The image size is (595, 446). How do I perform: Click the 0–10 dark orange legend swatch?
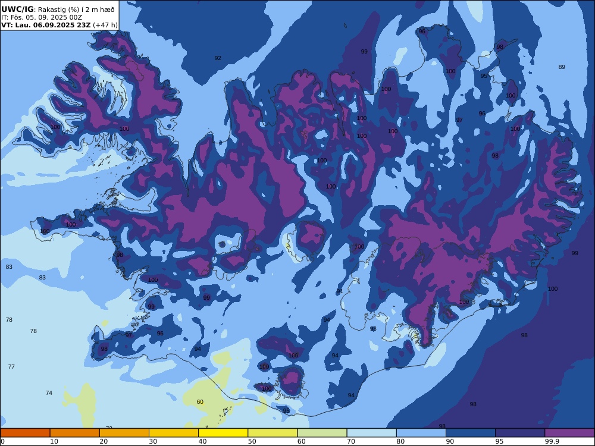click(x=25, y=433)
